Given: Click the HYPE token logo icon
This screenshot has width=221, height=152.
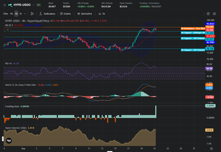Looking at the screenshot, I should click(10, 5).
